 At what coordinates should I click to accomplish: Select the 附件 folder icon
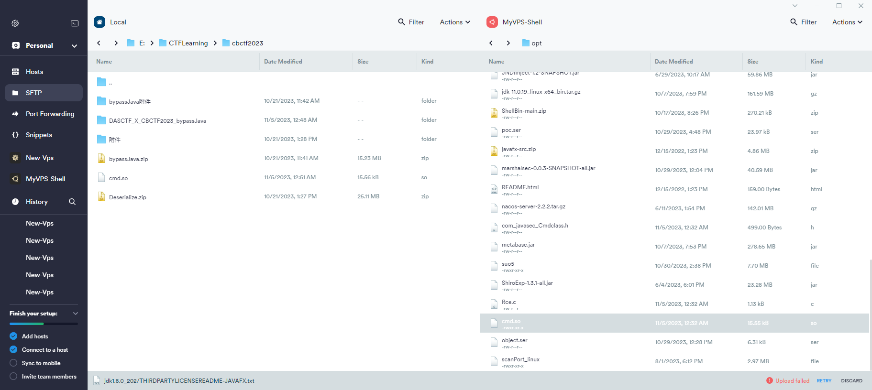point(101,139)
